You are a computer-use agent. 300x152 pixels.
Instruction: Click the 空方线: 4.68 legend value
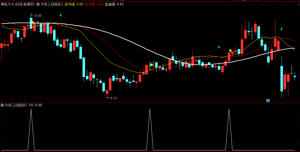pyautogui.click(x=94, y=5)
